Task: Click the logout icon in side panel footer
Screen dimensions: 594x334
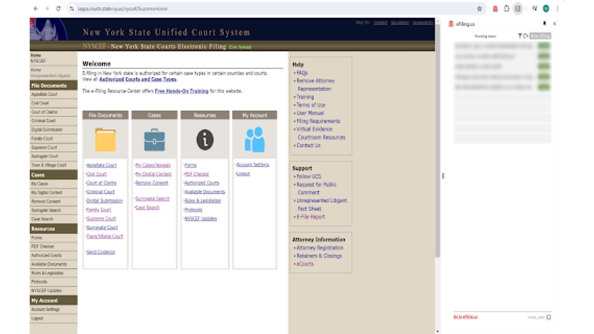Action: click(x=548, y=317)
